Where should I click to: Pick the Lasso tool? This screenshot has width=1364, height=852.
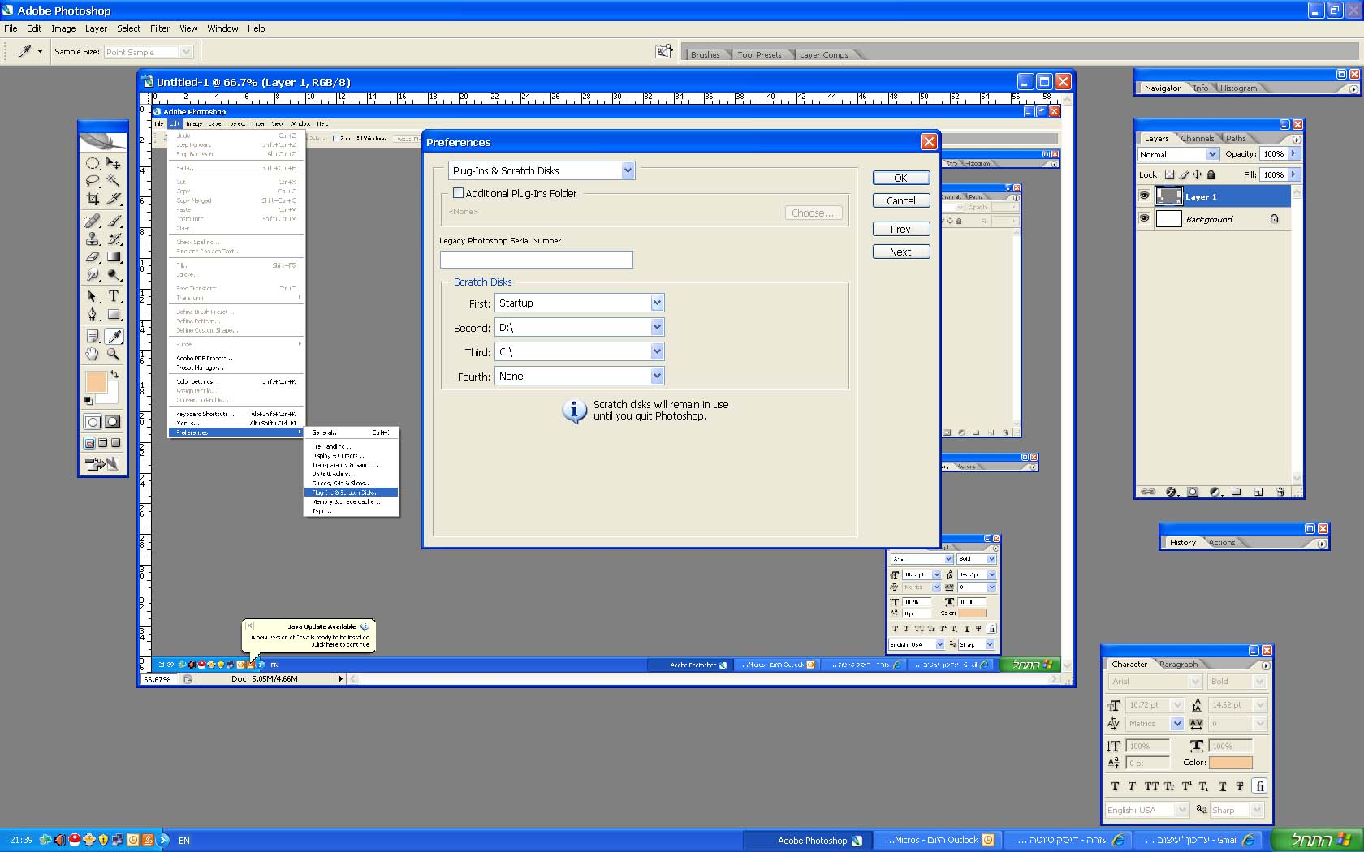pyautogui.click(x=93, y=181)
